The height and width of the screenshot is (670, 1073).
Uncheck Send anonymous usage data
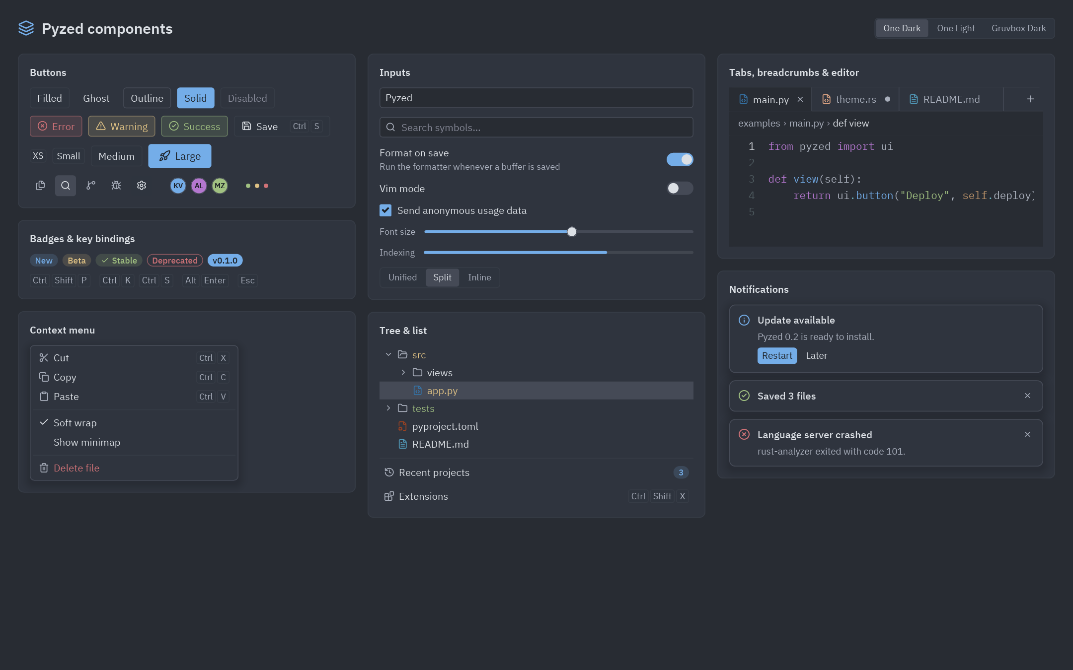(385, 210)
